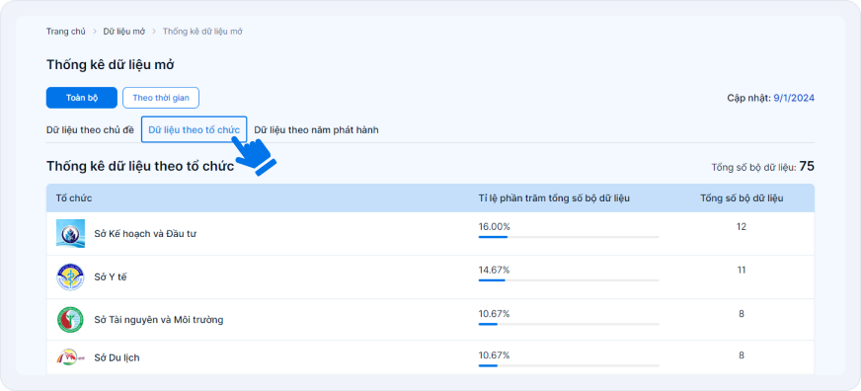This screenshot has height=391, width=861.
Task: Select the Toàn bộ button
Action: coord(82,98)
